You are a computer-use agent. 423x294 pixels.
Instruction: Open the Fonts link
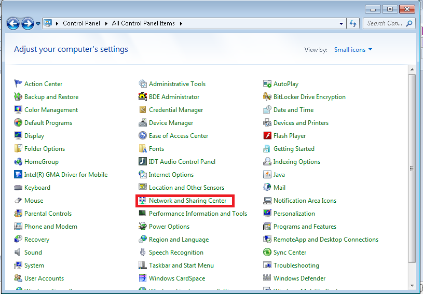[x=156, y=149]
